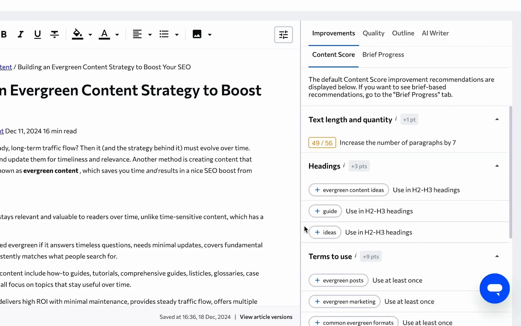Open the chat support bubble
The width and height of the screenshot is (521, 326).
(494, 288)
